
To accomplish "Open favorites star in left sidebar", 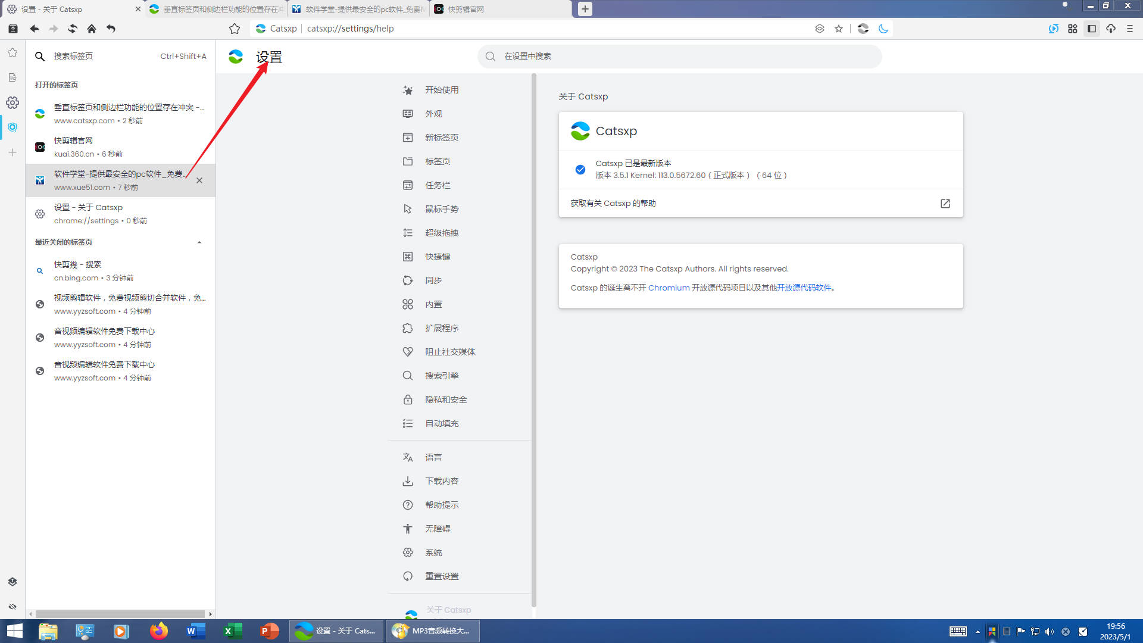I will 13,52.
